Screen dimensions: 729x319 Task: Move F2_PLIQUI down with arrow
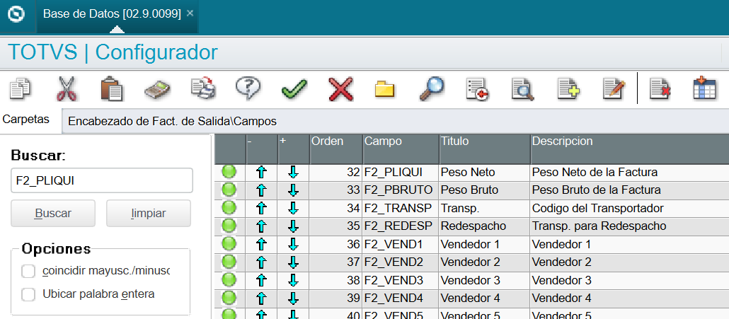click(293, 173)
